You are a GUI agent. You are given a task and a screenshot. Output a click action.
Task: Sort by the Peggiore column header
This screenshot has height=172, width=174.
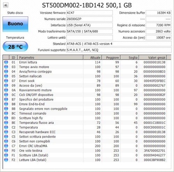pyautogui.click(x=111, y=58)
